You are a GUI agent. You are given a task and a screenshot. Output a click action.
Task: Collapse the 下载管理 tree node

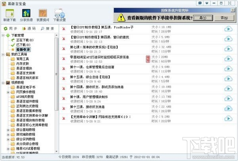3,36
